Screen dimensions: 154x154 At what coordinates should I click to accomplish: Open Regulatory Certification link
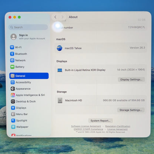[x=118, y=126]
